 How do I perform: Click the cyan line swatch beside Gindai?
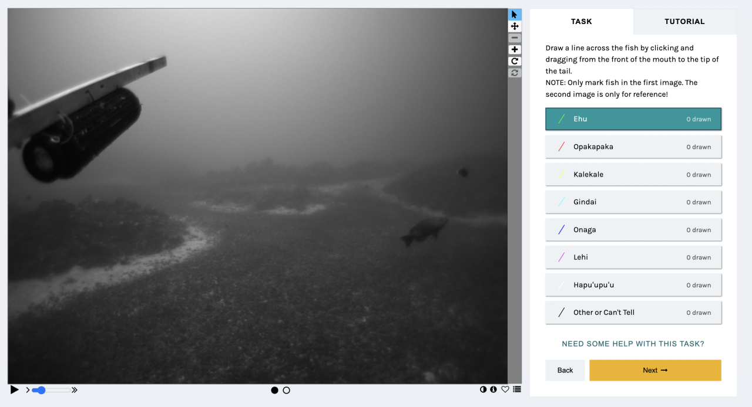pyautogui.click(x=562, y=202)
